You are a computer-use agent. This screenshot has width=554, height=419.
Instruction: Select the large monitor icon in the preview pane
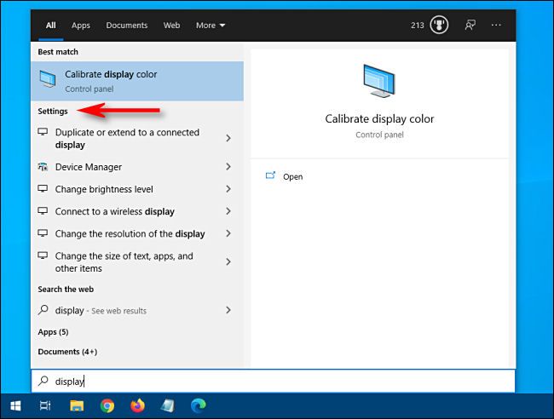(x=379, y=81)
